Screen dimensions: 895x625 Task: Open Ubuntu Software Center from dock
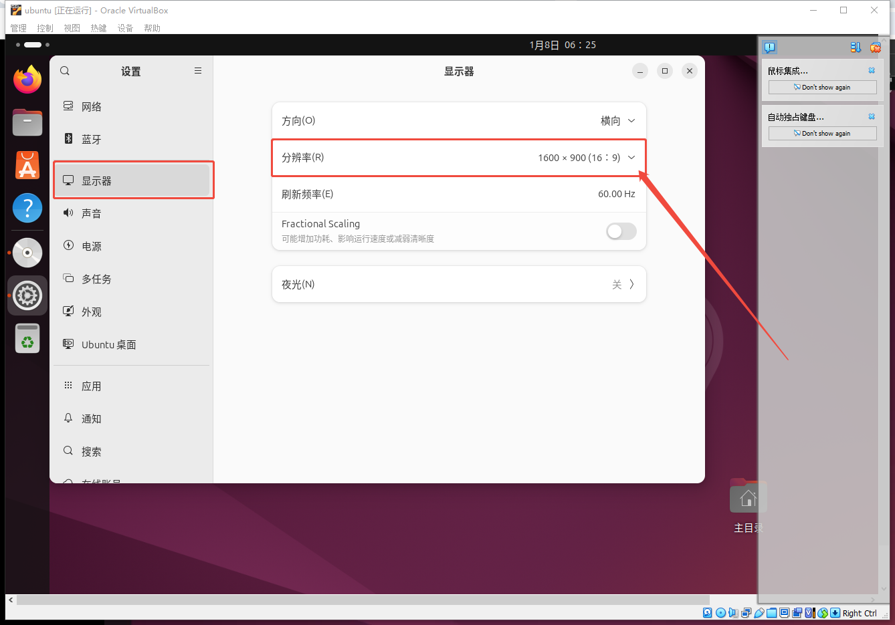tap(27, 165)
